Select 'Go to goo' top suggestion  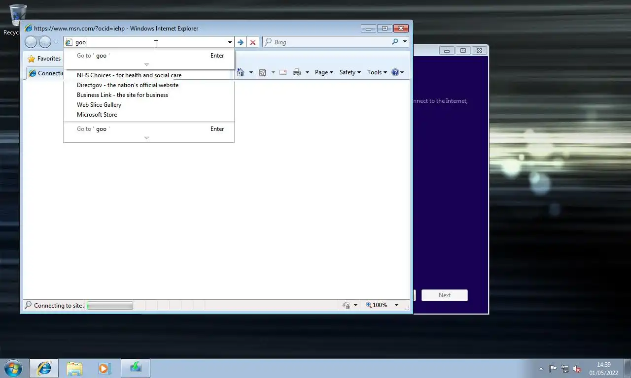click(x=149, y=56)
